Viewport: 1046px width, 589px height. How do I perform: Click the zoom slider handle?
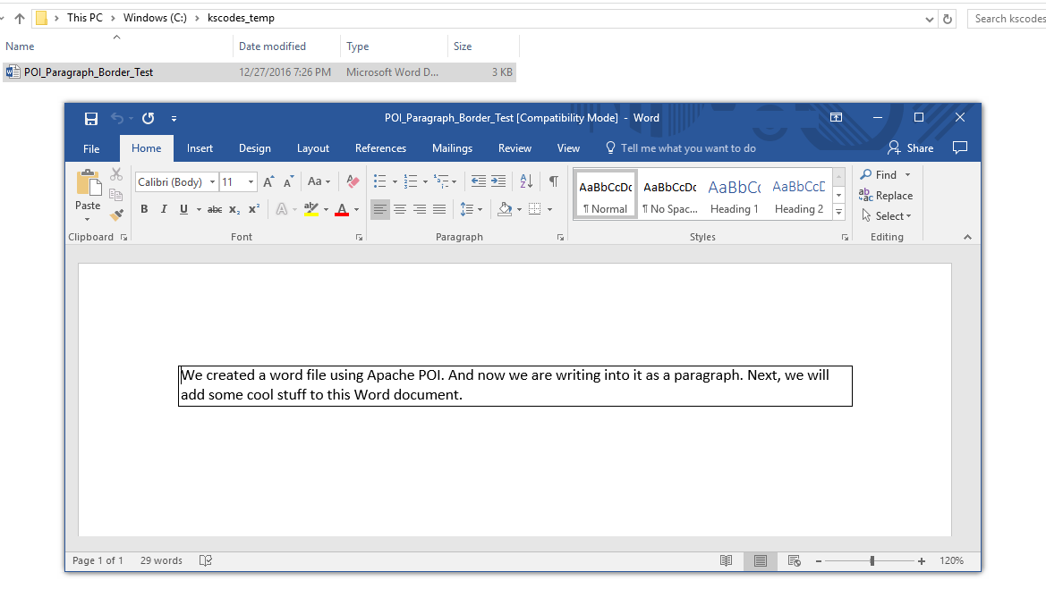coord(872,560)
